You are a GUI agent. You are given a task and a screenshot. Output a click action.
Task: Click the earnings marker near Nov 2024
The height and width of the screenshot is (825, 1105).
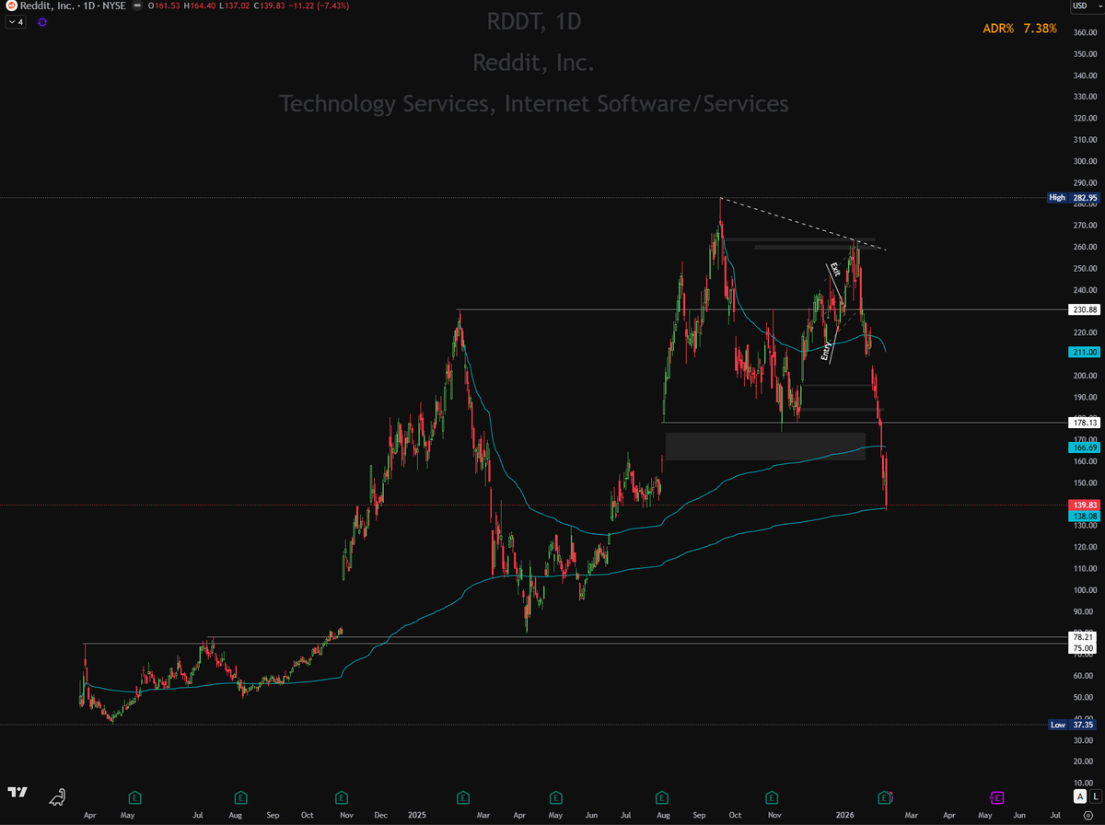(342, 796)
